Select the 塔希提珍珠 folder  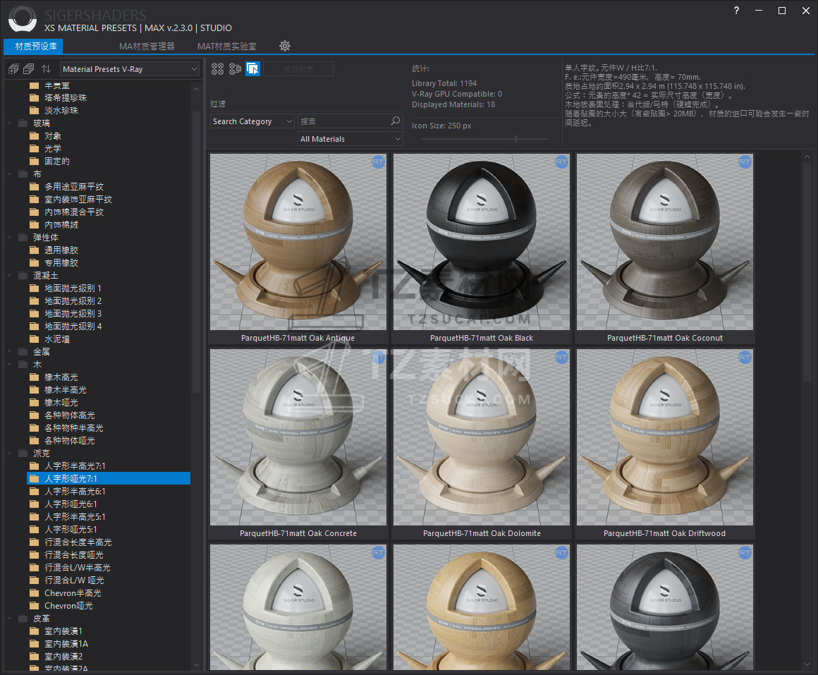[x=65, y=98]
